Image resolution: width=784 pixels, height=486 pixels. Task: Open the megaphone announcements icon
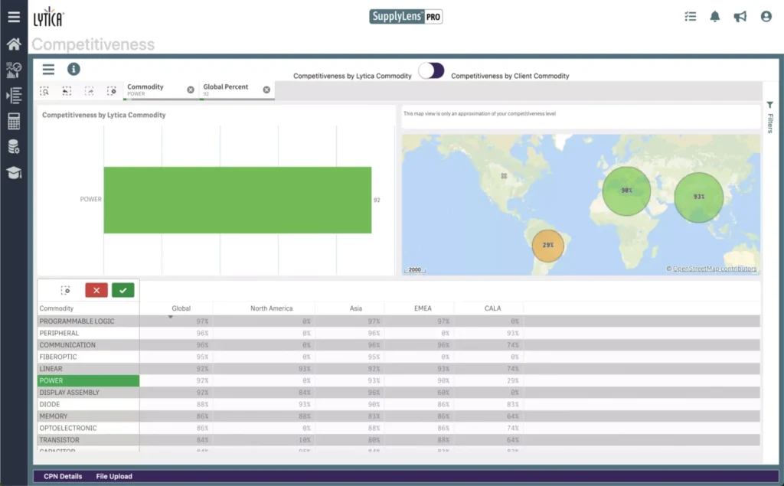coord(740,16)
